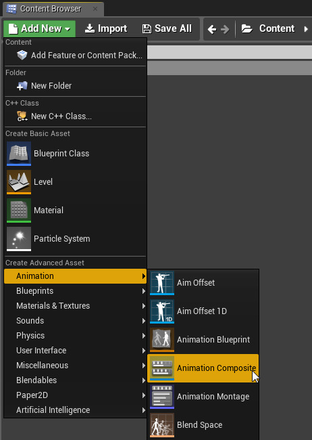Choose the Level label
This screenshot has width=312, height=440.
click(43, 182)
